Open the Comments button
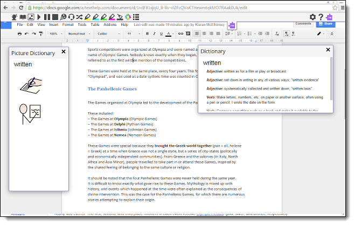The height and width of the screenshot is (225, 354). point(303,24)
